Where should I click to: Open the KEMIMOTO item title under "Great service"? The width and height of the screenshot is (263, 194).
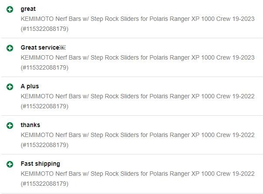click(137, 57)
